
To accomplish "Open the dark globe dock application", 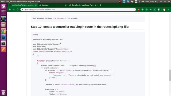I will coord(3,19).
